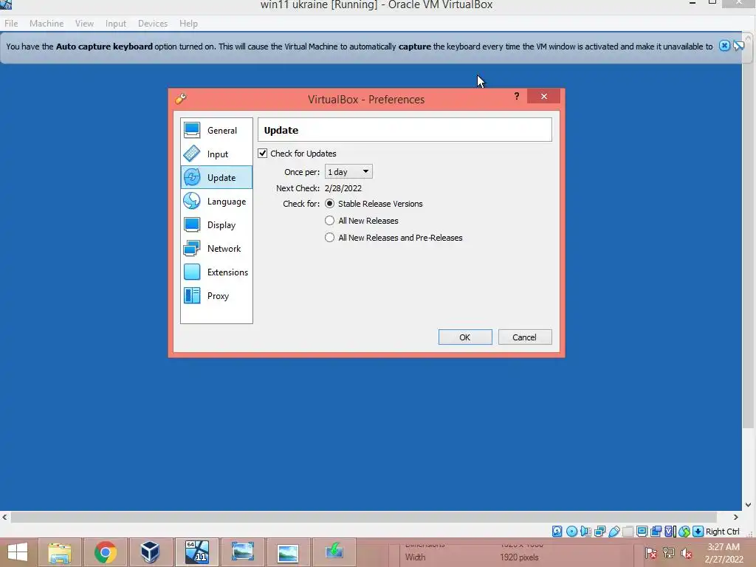
Task: Click the network tray icon
Action: [668, 552]
